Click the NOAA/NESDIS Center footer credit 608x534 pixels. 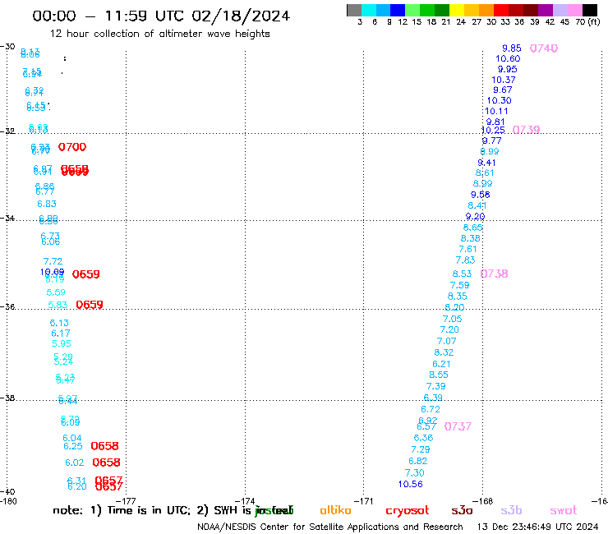330,527
